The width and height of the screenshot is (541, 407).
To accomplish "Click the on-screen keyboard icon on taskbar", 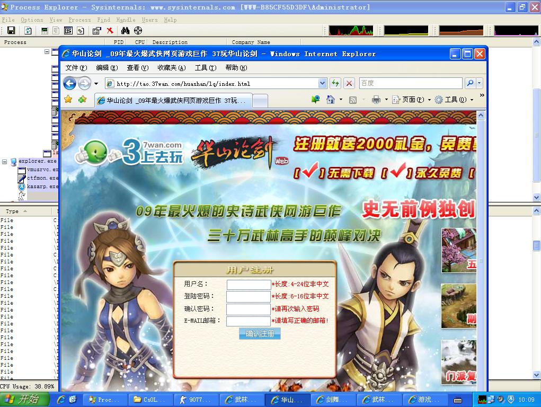I will click(x=458, y=400).
